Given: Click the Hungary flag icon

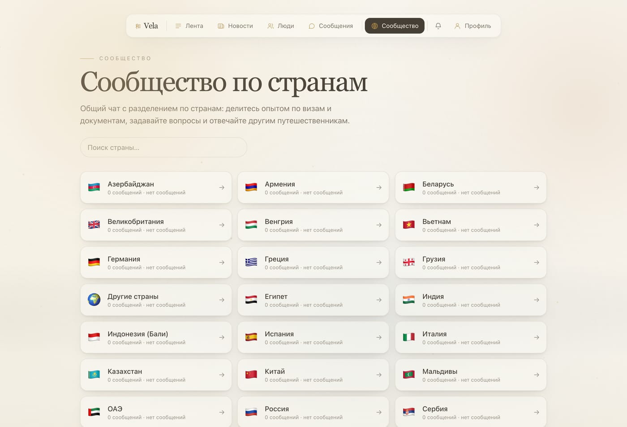Looking at the screenshot, I should tap(251, 225).
